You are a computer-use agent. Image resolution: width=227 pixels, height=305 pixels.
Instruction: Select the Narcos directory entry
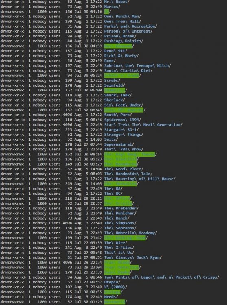coord(112,7)
